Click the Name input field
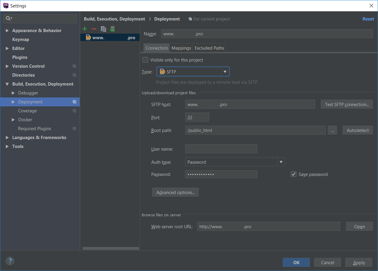Image resolution: width=378 pixels, height=271 pixels. pyautogui.click(x=267, y=34)
